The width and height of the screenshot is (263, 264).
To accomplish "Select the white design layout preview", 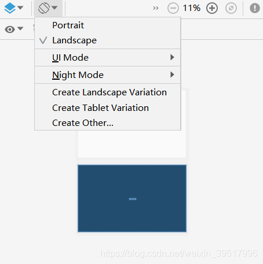I will 132,144.
